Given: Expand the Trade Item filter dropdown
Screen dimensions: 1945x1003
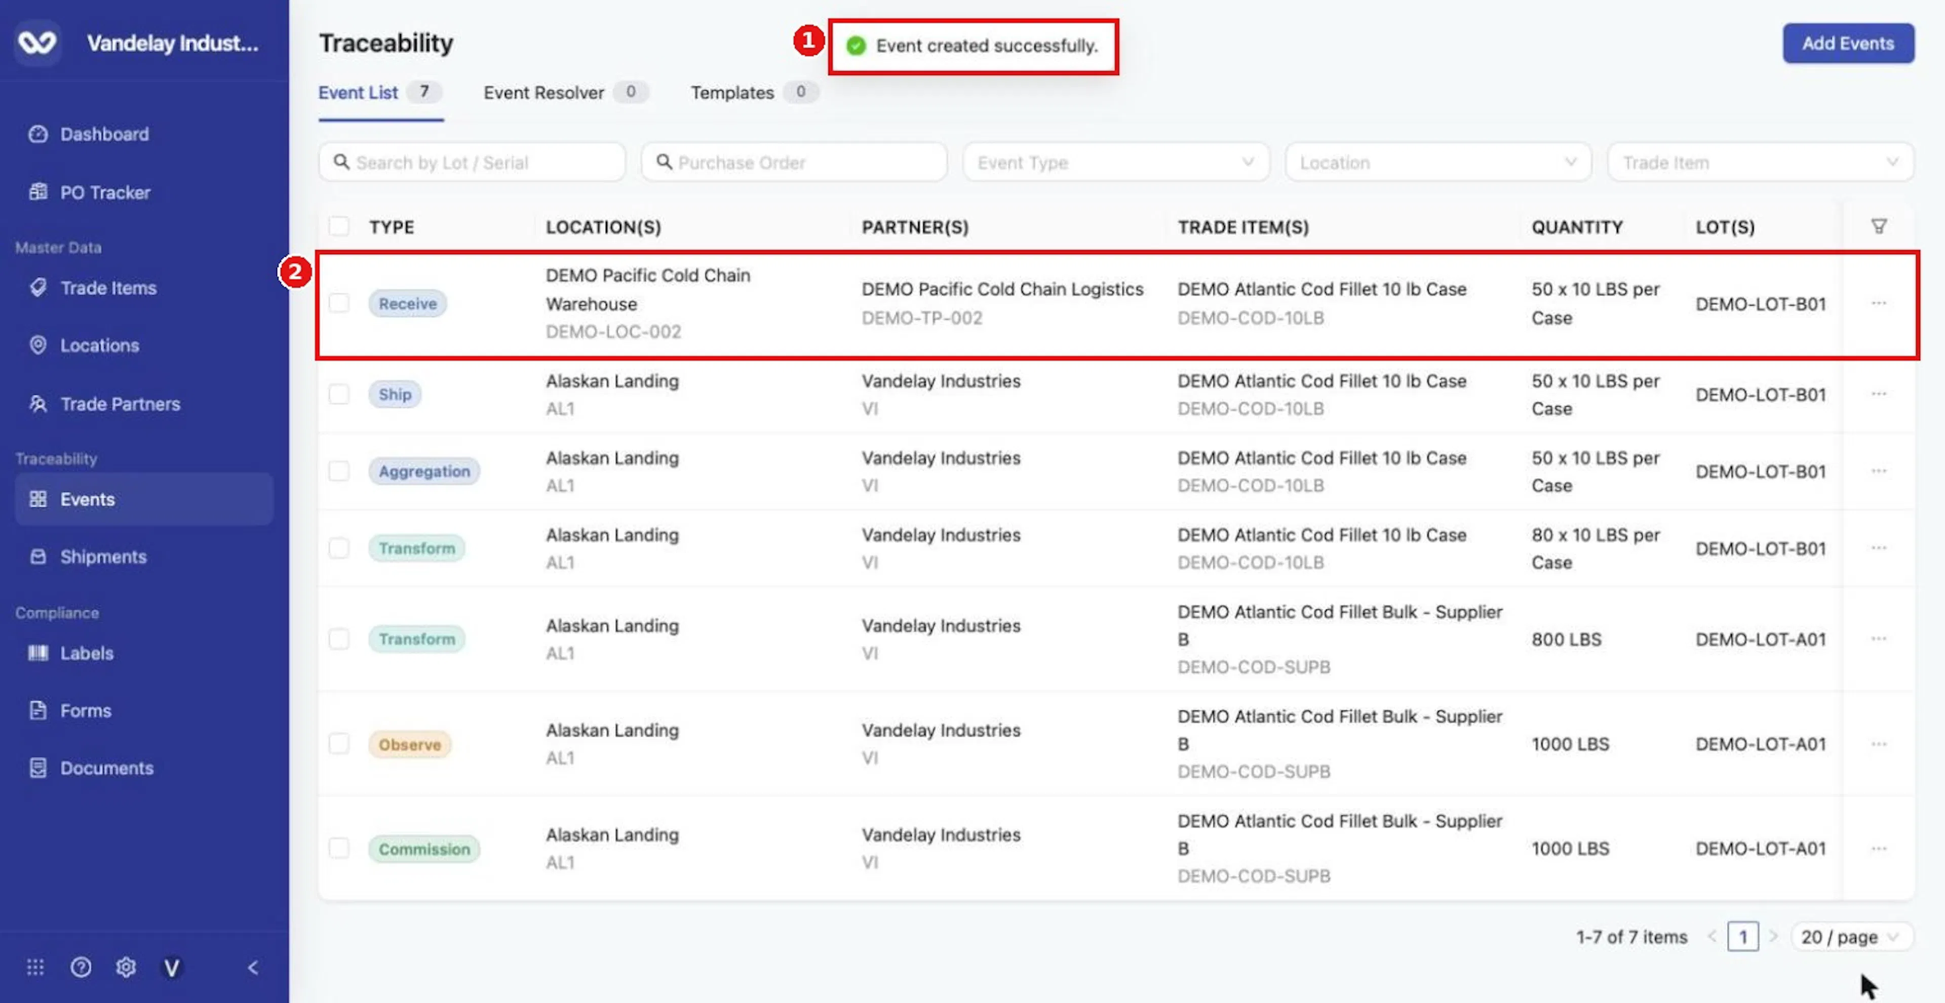Looking at the screenshot, I should point(1760,162).
